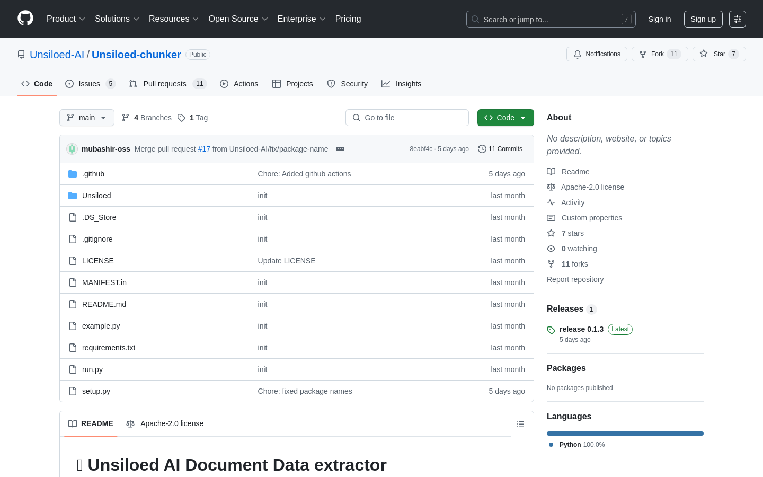Image resolution: width=763 pixels, height=477 pixels.
Task: Expand the Enterprise menu
Action: click(x=301, y=19)
